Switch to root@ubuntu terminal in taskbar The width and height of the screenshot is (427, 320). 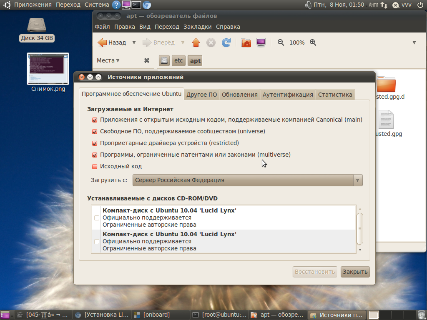click(220, 315)
